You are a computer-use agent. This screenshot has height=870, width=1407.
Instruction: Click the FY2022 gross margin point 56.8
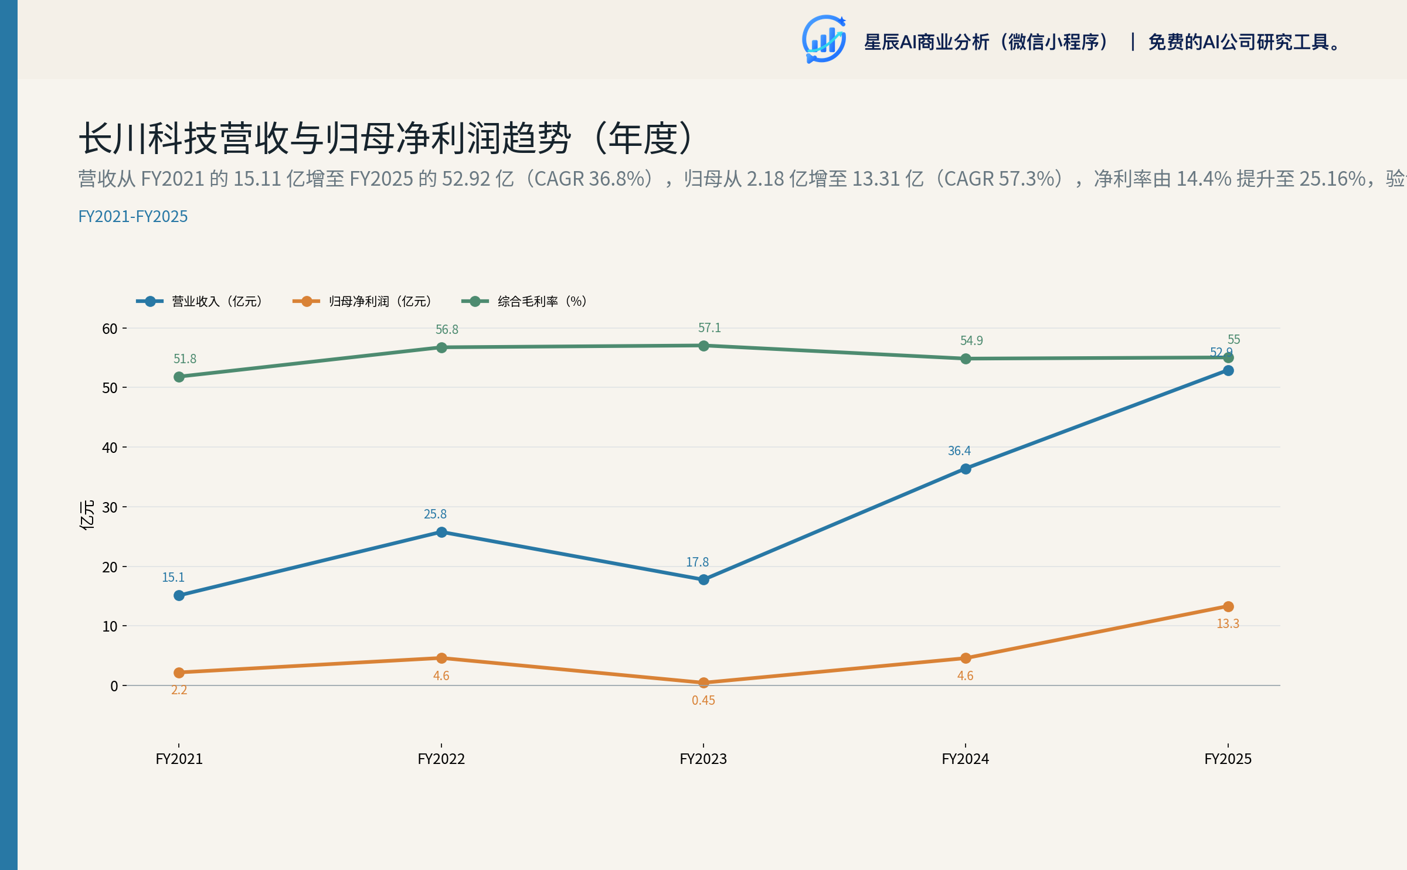tap(441, 347)
